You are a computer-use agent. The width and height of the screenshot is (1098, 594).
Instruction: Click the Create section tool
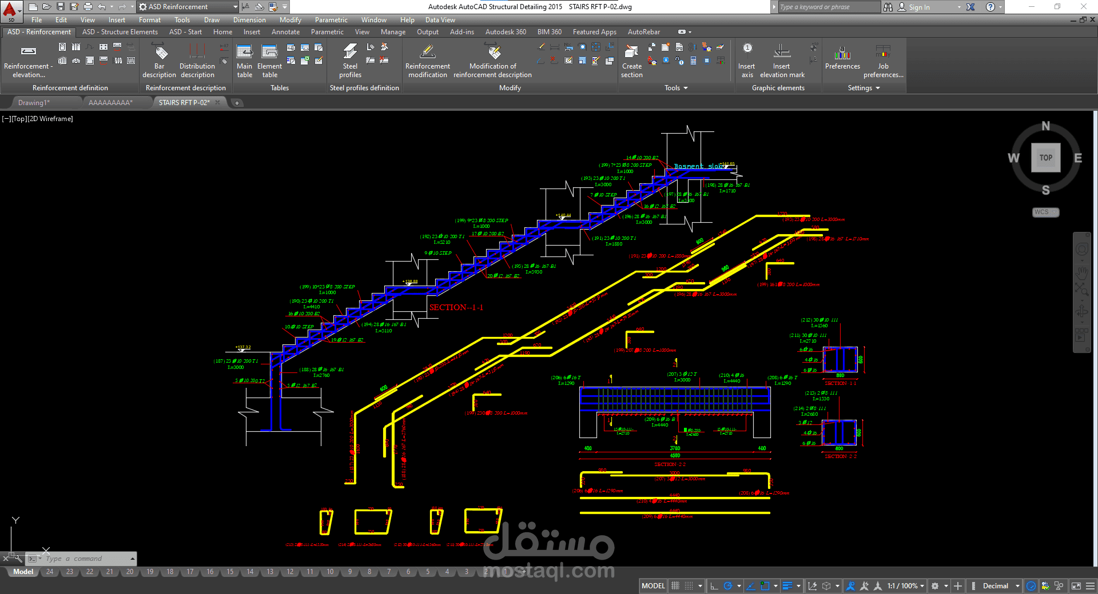[x=632, y=61]
